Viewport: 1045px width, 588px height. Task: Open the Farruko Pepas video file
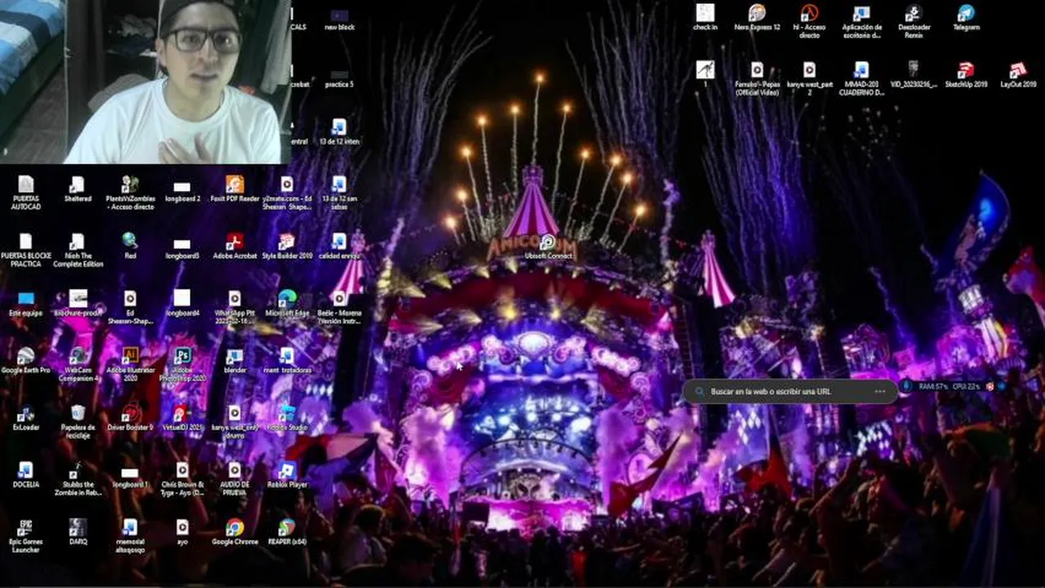757,78
